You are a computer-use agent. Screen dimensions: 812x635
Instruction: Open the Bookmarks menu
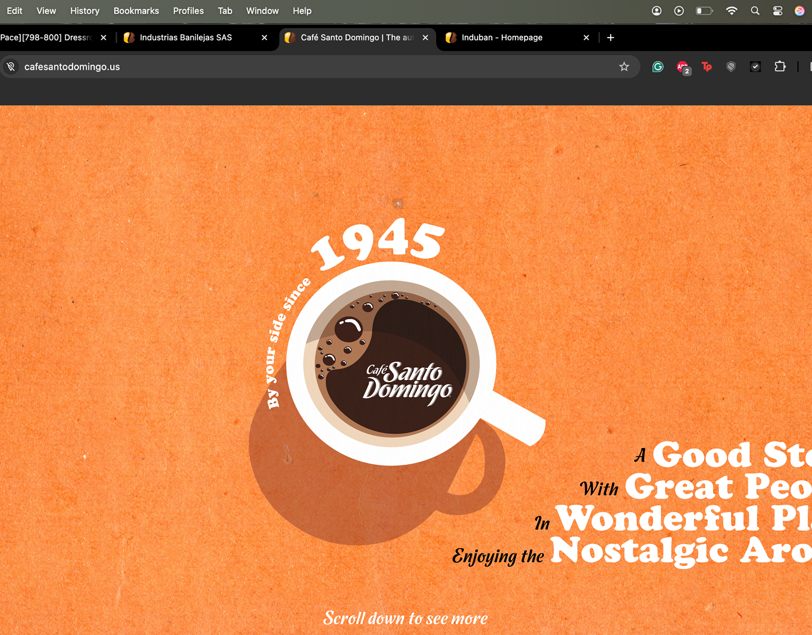tap(136, 11)
